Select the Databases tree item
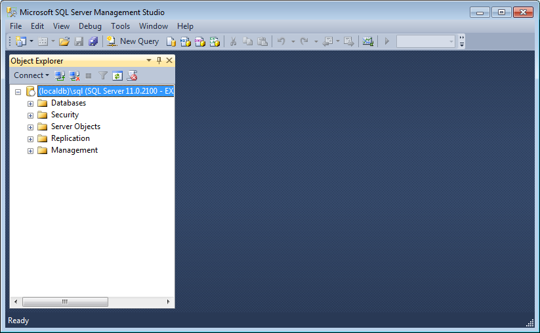The image size is (540, 333). click(68, 103)
